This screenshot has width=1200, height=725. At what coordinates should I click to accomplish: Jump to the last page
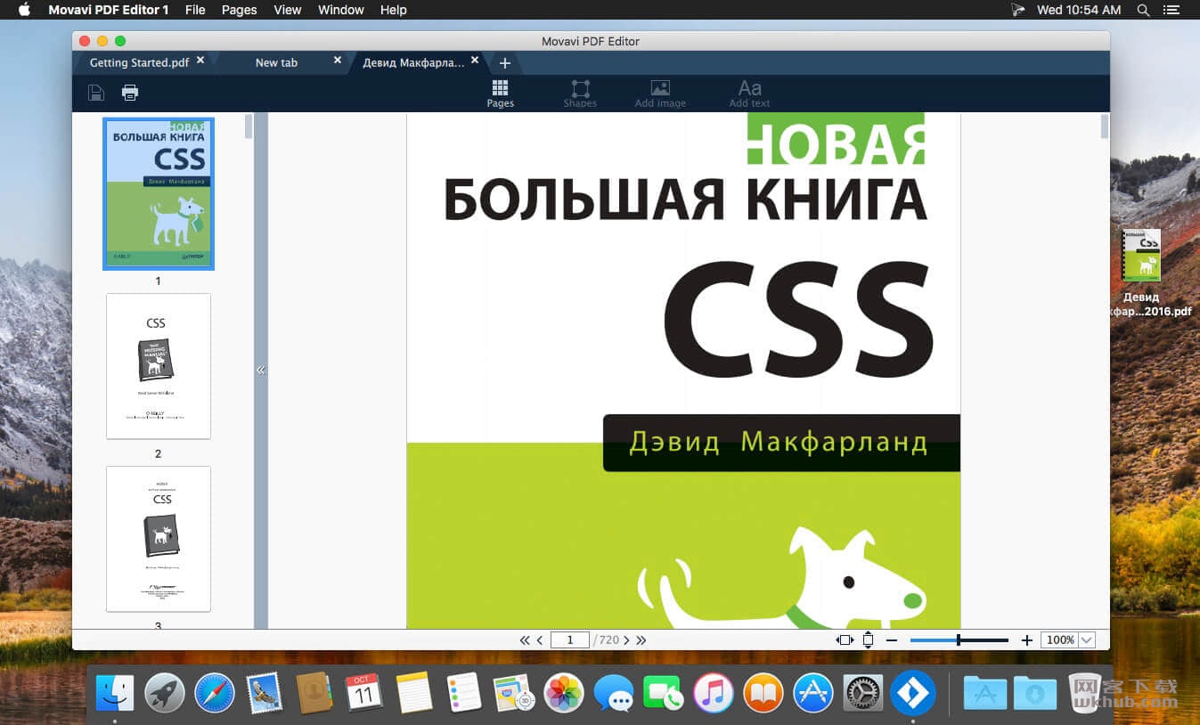[x=641, y=640]
